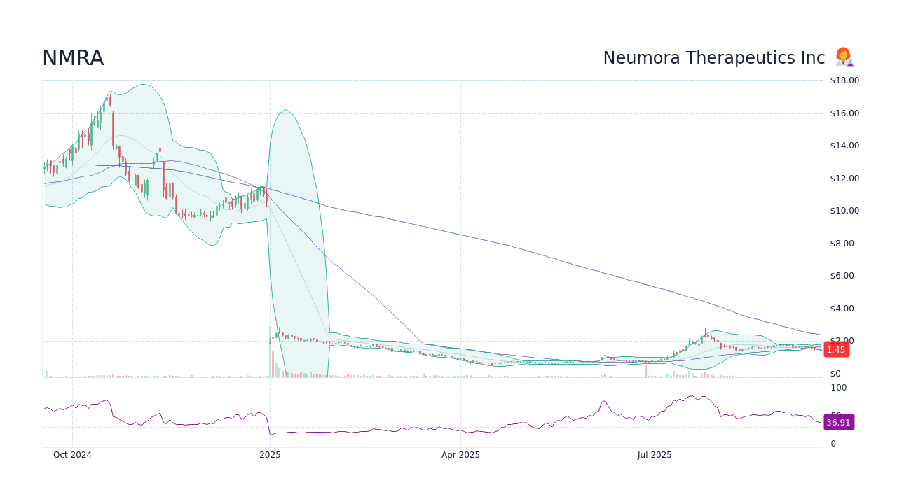Open the Neumora Therapeutics Inc company name
Image resolution: width=897 pixels, height=504 pixels.
click(714, 58)
